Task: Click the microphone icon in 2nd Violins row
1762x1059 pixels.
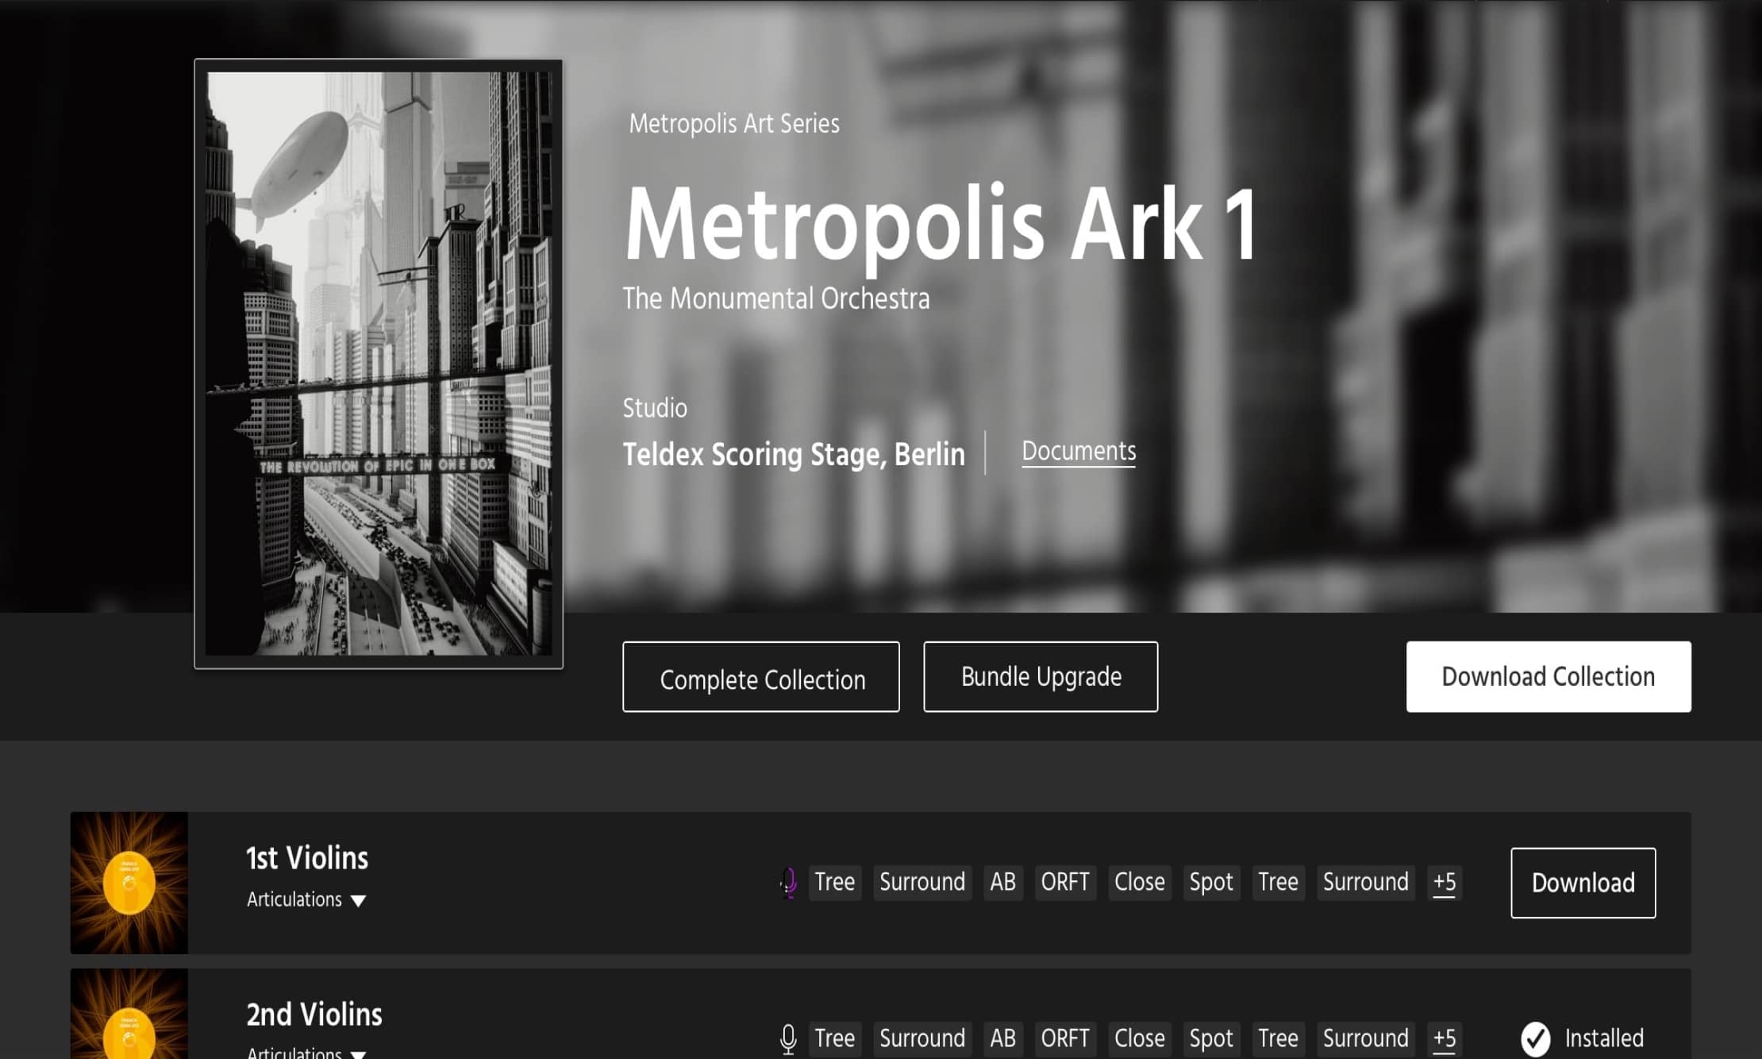Action: 788,1038
